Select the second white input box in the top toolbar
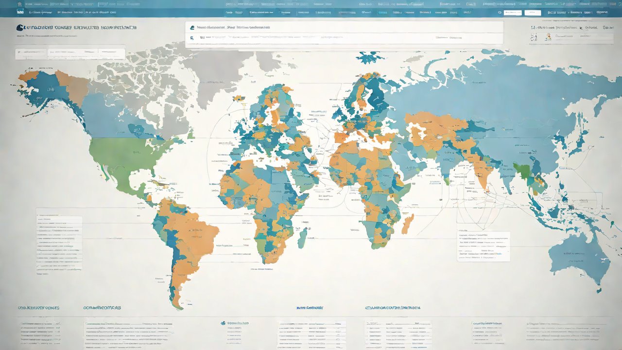Image resolution: width=622 pixels, height=350 pixels. 532,12
